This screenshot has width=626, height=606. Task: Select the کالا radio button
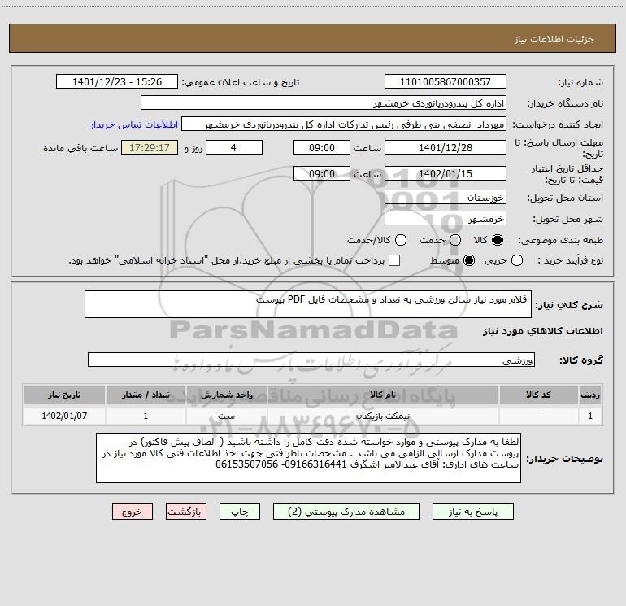point(498,240)
